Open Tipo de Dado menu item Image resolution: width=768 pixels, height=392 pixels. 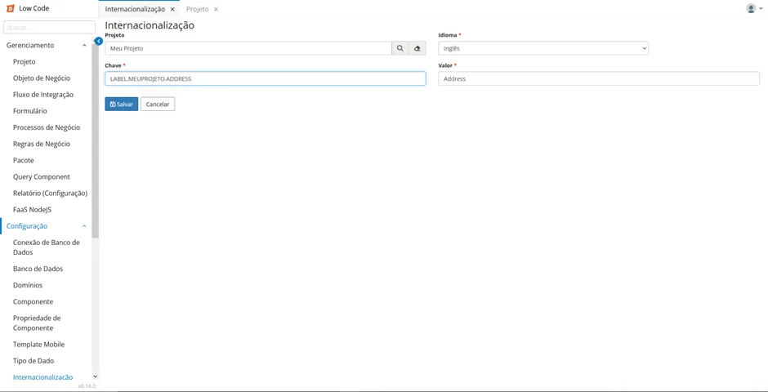tap(33, 361)
